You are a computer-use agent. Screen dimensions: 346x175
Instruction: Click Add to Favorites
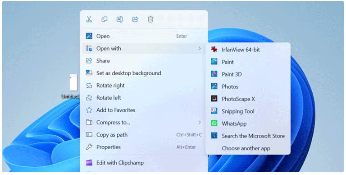click(x=142, y=110)
